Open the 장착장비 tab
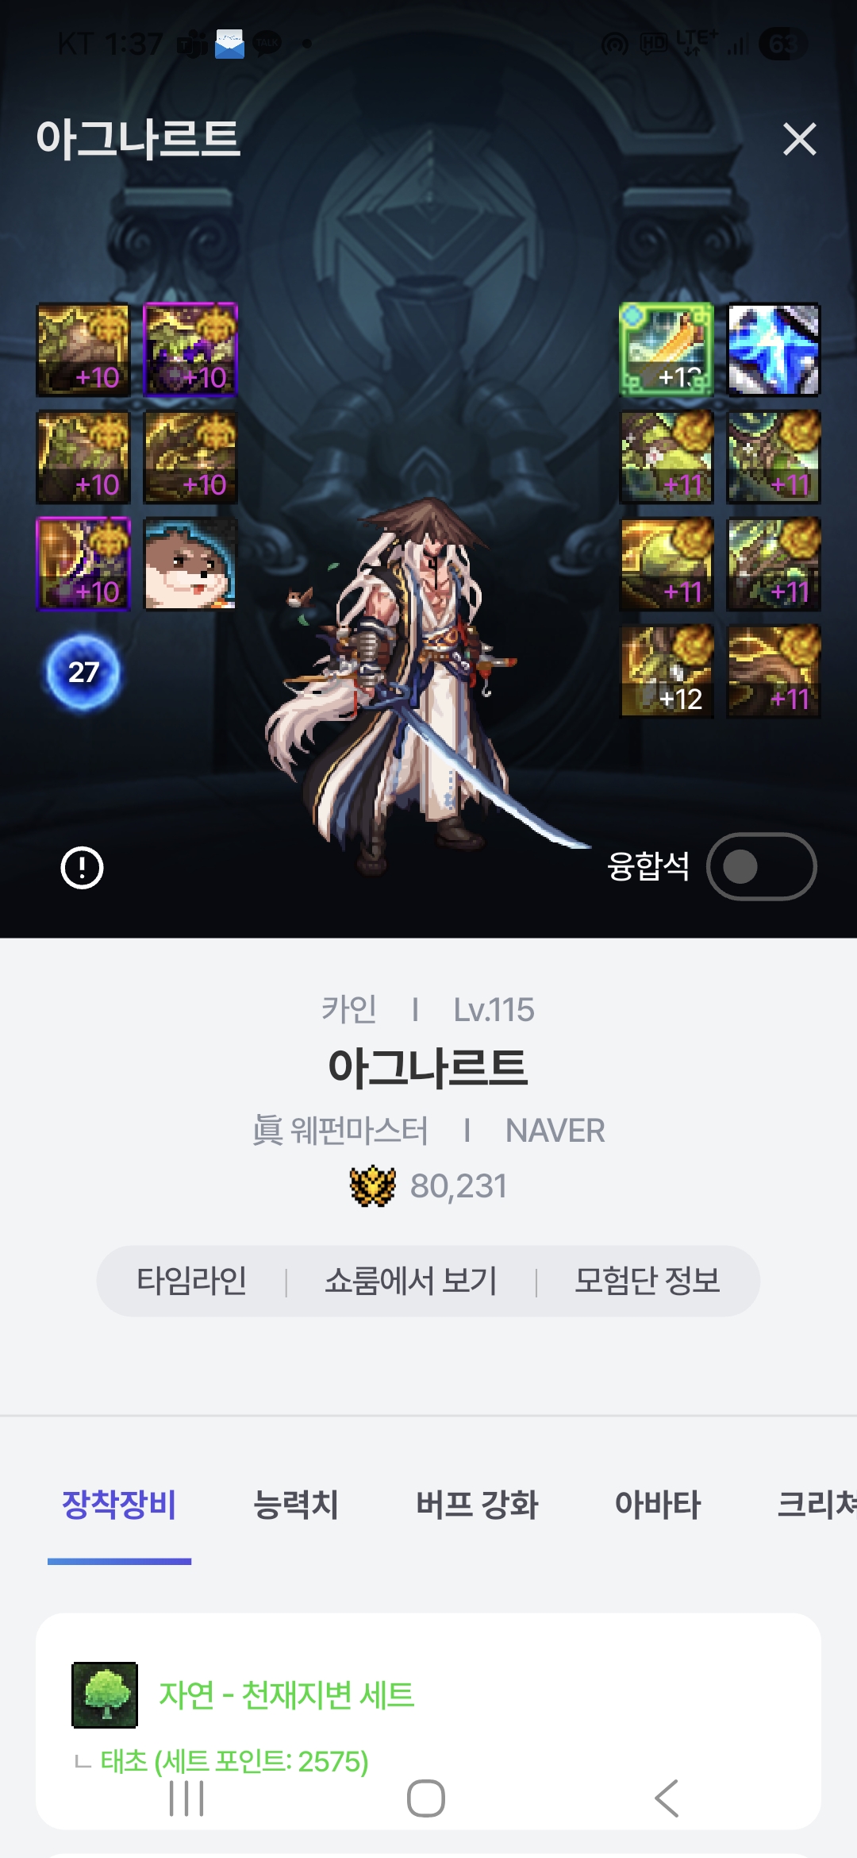Screen dimensions: 857x1858 (119, 1505)
